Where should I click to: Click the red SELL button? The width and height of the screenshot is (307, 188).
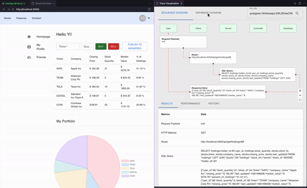[114, 46]
